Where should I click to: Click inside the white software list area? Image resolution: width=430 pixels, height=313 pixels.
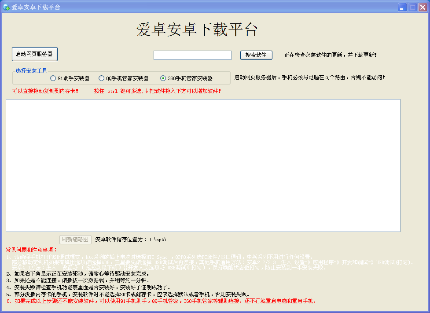pyautogui.click(x=203, y=166)
